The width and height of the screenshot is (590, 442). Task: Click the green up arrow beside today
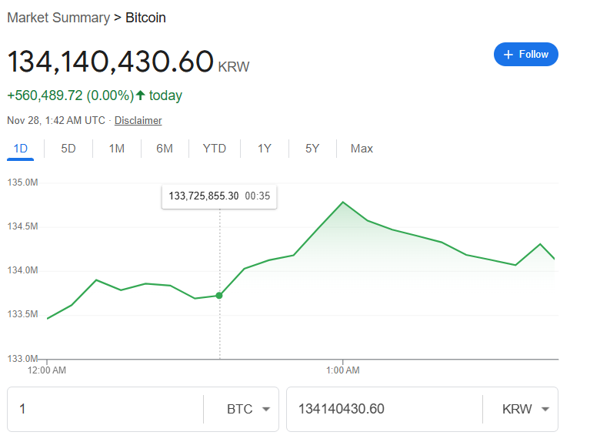coord(140,95)
